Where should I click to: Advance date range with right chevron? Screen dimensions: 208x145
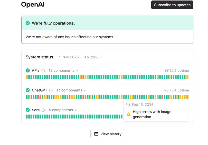(x=101, y=57)
